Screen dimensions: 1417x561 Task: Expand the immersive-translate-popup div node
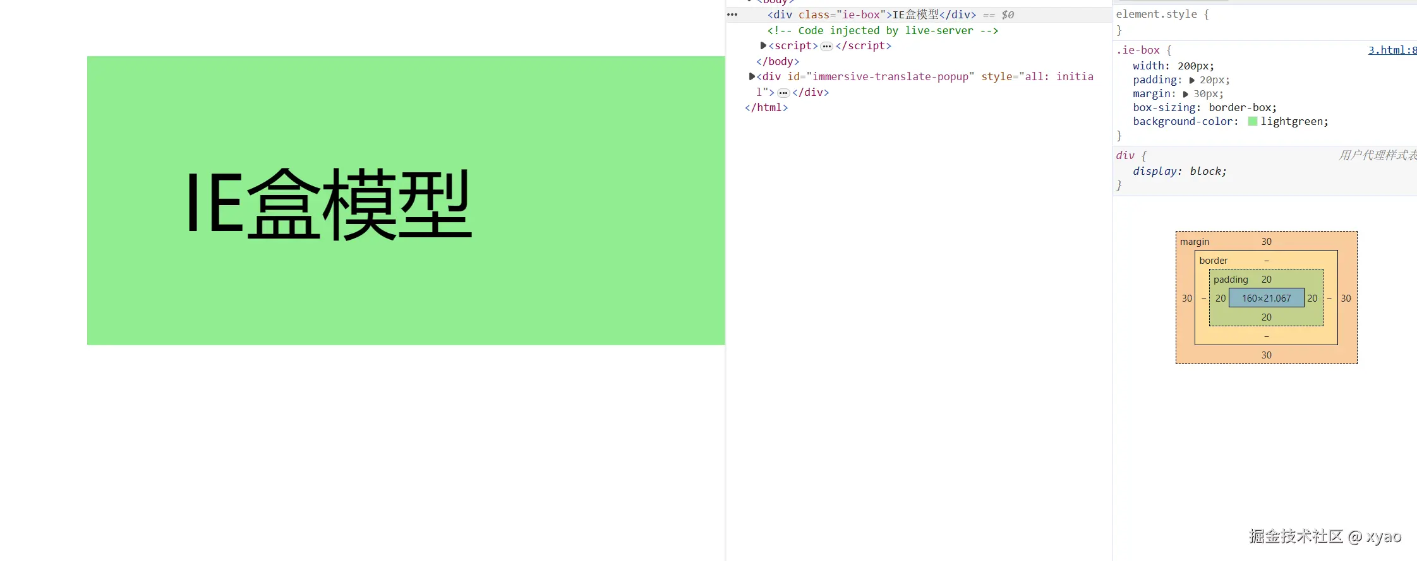(x=752, y=76)
